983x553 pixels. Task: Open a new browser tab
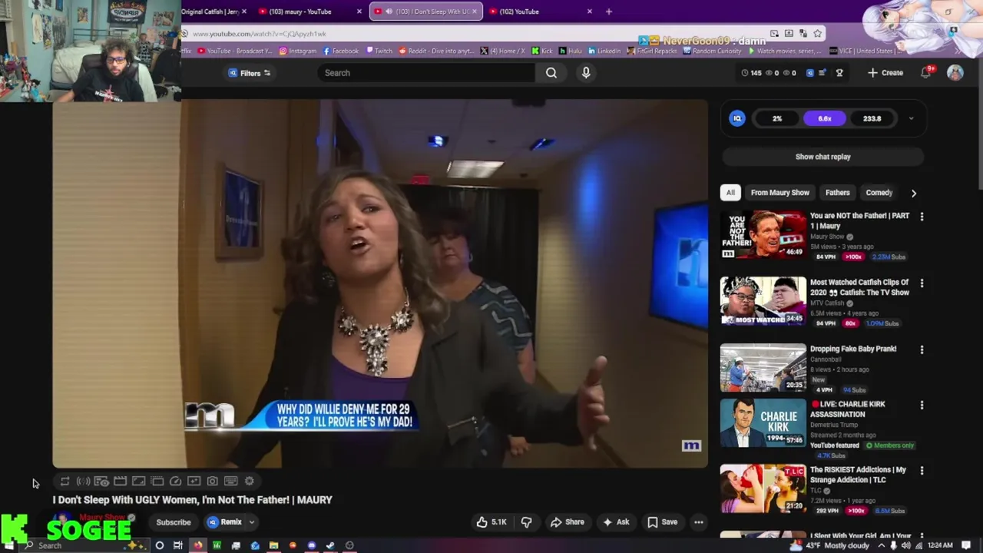tap(609, 12)
